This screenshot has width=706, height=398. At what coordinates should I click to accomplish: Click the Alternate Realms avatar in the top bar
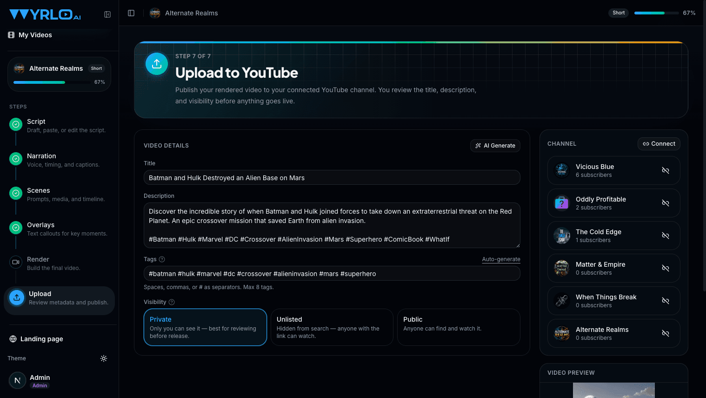point(155,13)
